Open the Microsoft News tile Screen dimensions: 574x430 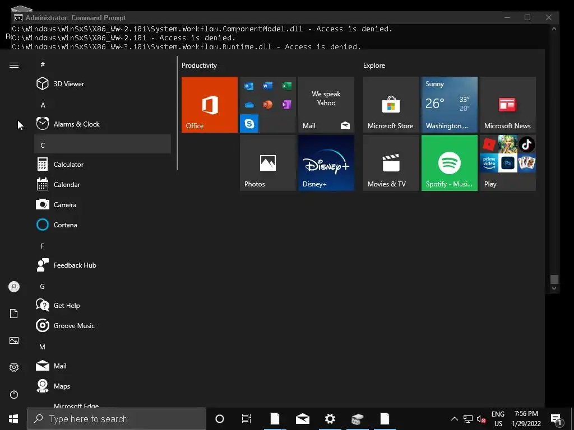pos(508,105)
